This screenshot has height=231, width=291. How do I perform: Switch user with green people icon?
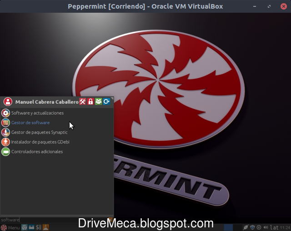coord(99,101)
